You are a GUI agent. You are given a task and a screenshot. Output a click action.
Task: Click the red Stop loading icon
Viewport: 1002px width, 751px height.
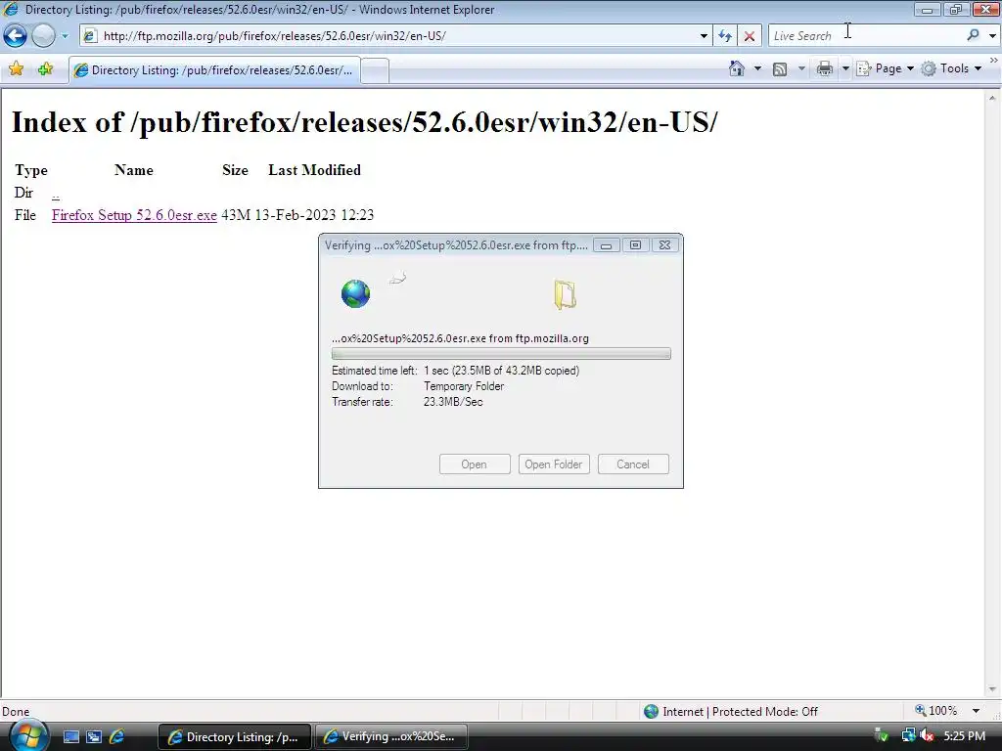coord(749,36)
